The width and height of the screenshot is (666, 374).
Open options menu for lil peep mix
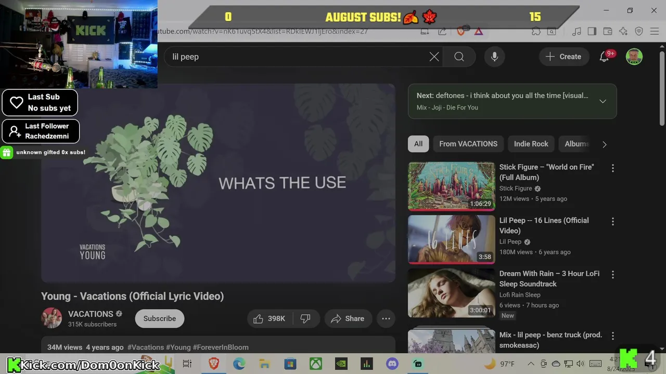(x=612, y=336)
